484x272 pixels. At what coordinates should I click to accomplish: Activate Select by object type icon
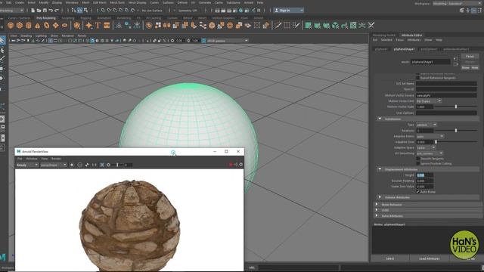79,10
